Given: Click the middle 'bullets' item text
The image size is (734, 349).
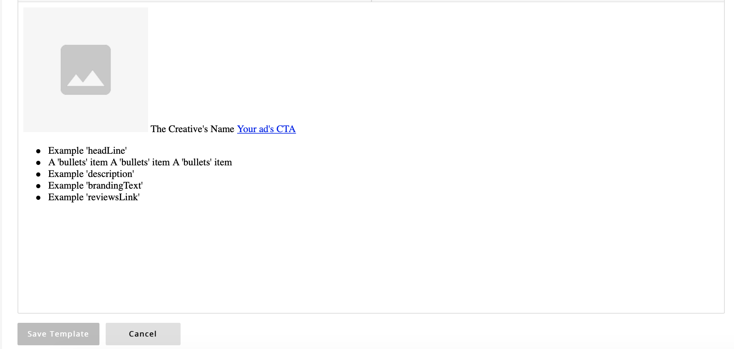Looking at the screenshot, I should (x=140, y=162).
